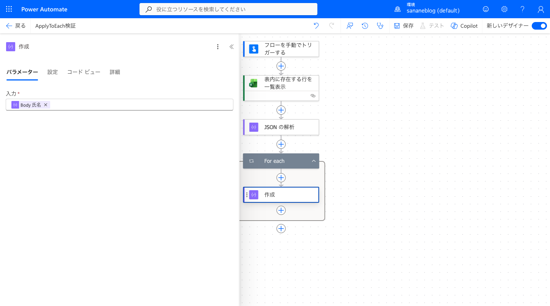Click the For each loop icon
Screen dimensions: 550x306
[x=251, y=161]
